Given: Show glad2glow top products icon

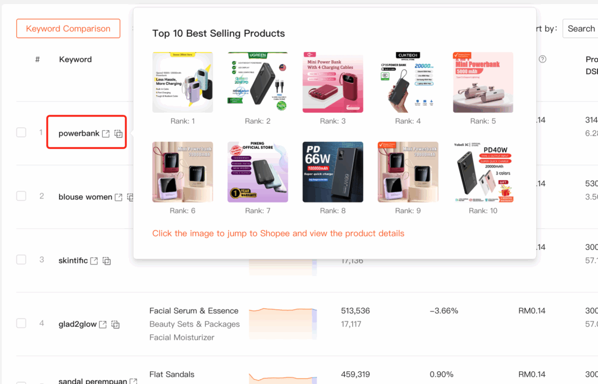Looking at the screenshot, I should tap(116, 324).
